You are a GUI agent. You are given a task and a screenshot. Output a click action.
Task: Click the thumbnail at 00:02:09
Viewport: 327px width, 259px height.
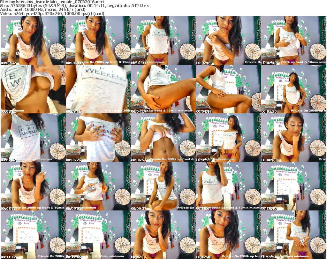click(x=228, y=41)
